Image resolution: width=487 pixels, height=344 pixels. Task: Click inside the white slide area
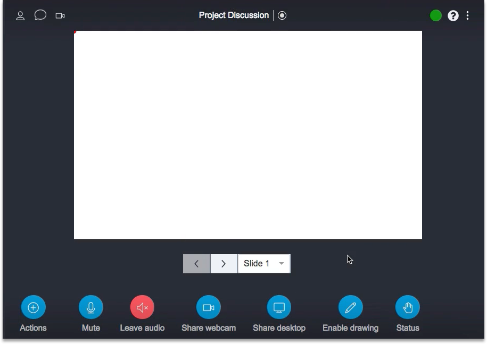[248, 135]
